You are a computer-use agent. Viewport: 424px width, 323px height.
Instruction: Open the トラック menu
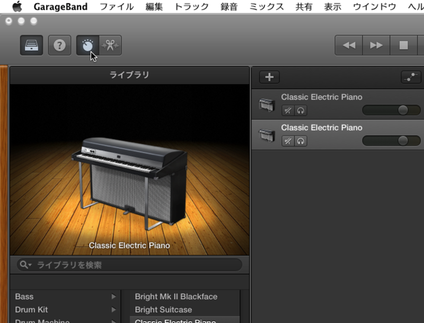[x=192, y=6]
